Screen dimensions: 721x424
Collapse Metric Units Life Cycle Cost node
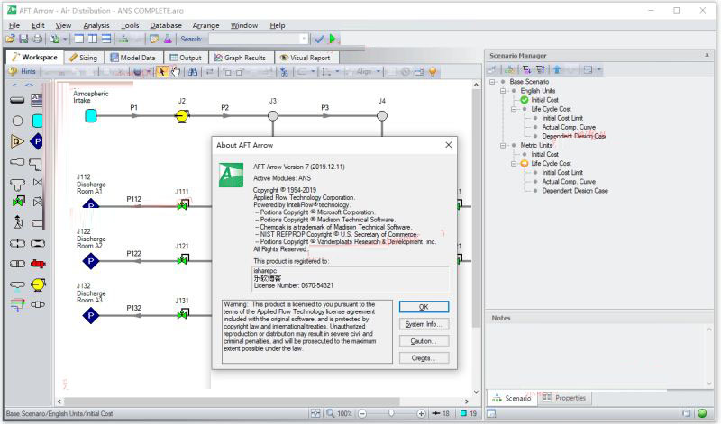point(514,164)
